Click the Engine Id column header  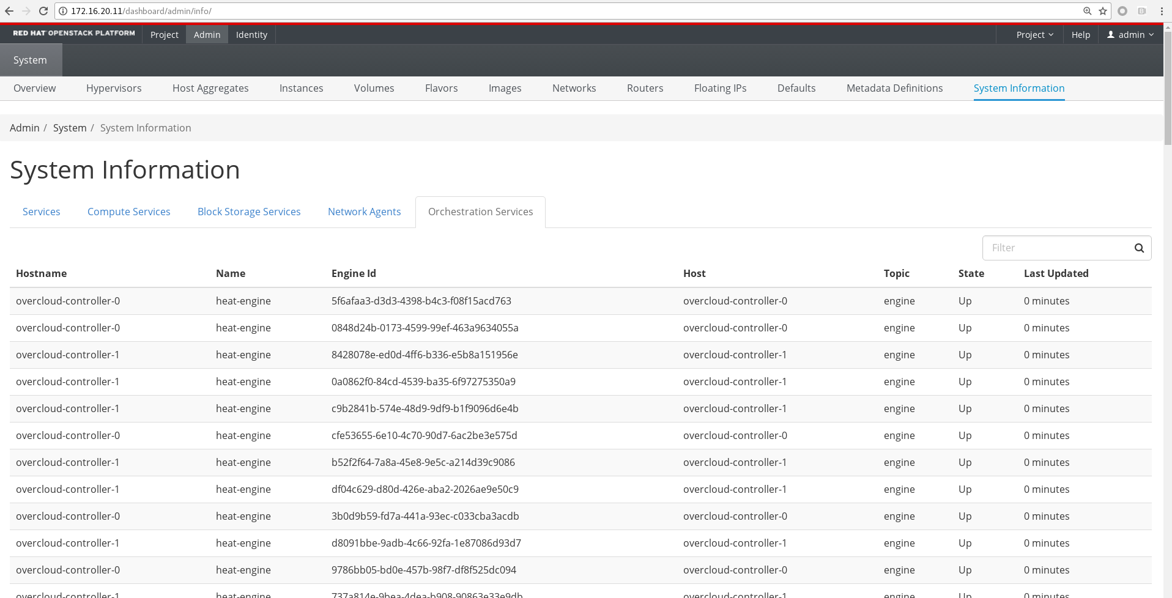(354, 273)
